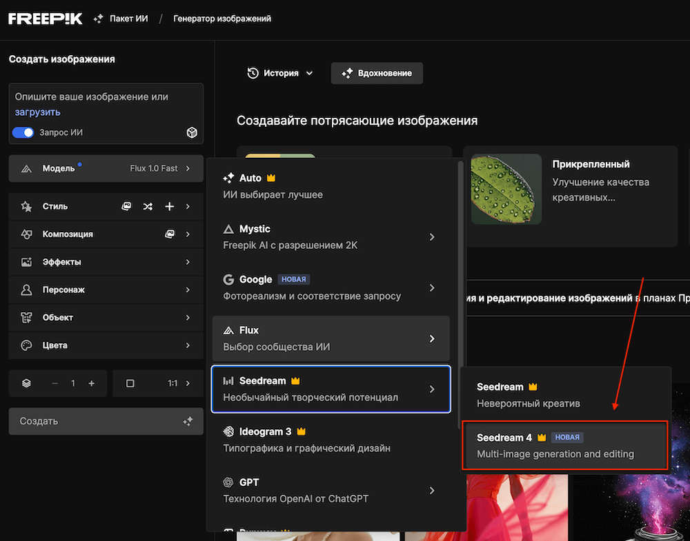Click the image reference icon in Композиция row

[170, 234]
